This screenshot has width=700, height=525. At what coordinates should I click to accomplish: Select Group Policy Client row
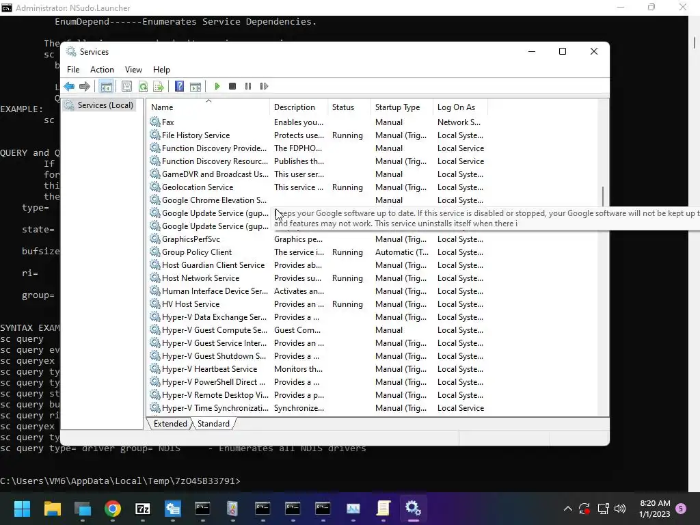(318, 252)
